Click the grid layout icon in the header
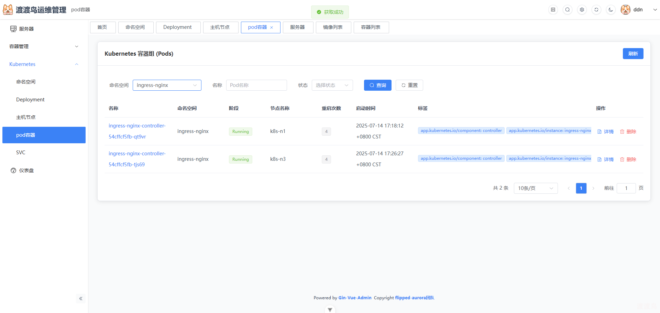660x313 pixels. (553, 10)
